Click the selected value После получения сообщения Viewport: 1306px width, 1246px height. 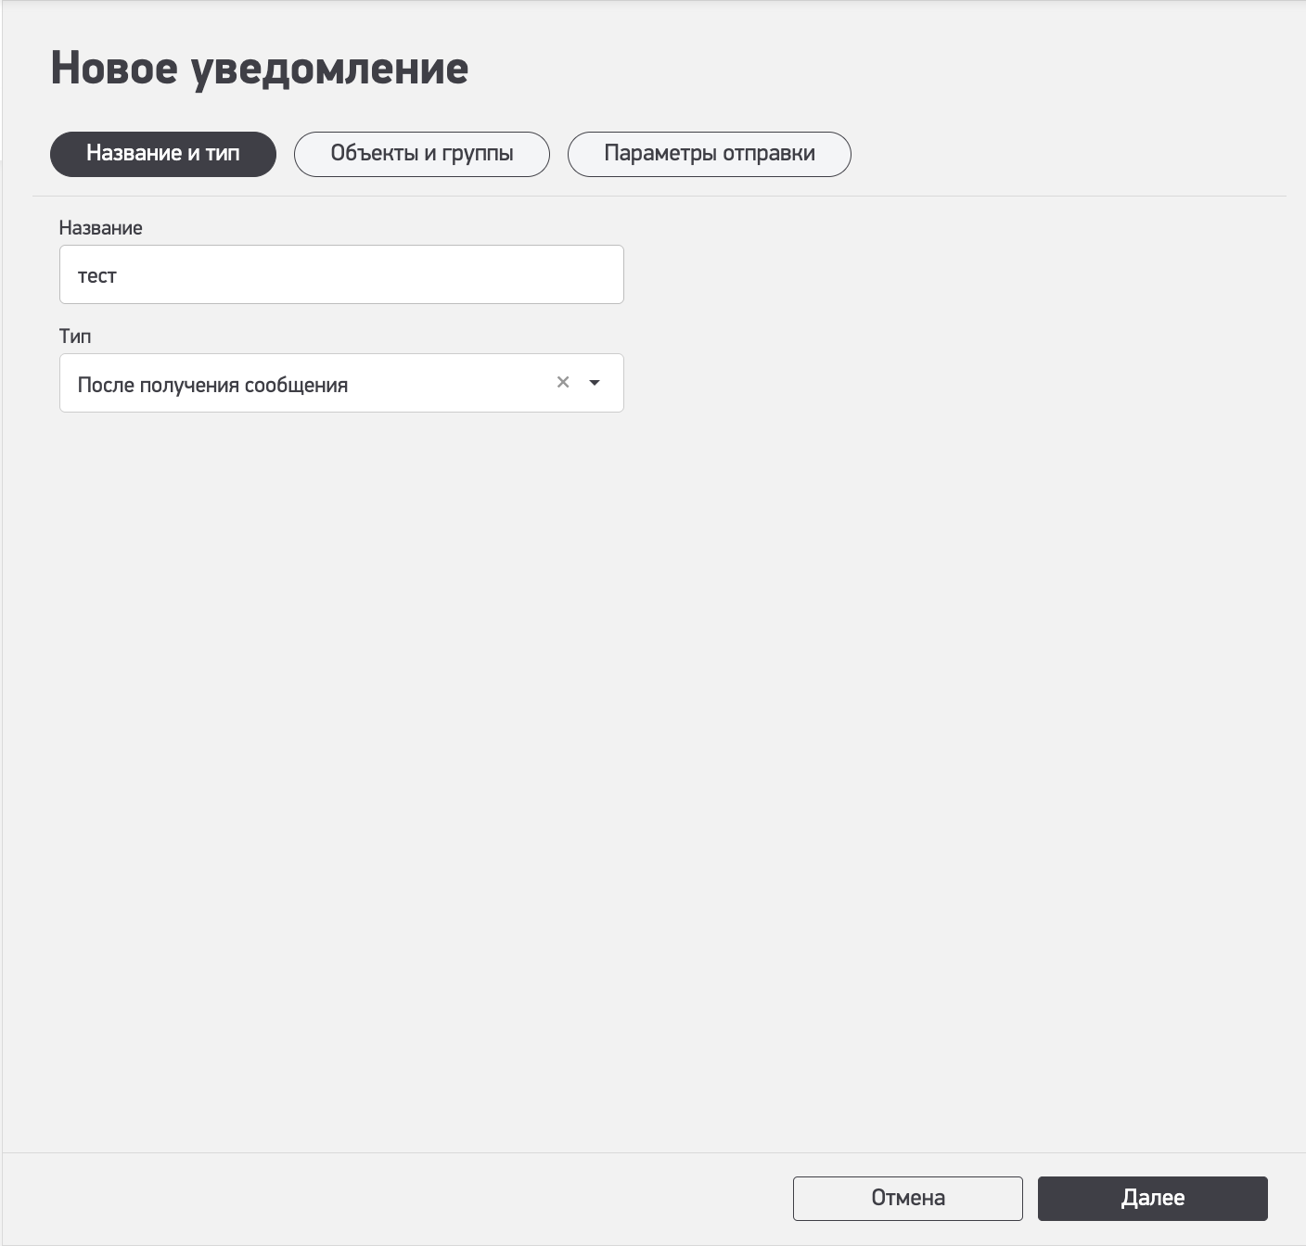212,385
